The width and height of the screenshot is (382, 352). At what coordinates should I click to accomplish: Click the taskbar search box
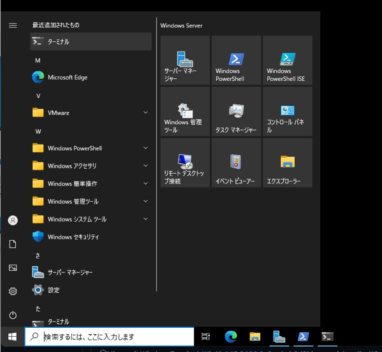click(110, 337)
